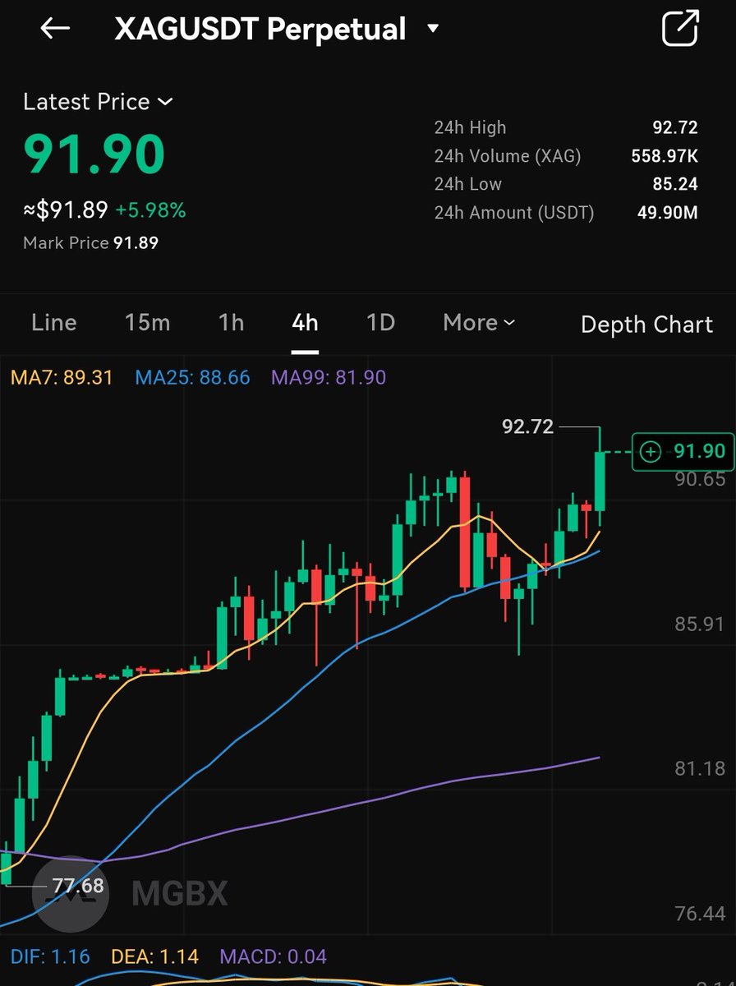This screenshot has height=986, width=736.
Task: Select the 4h timeframe tab
Action: 305,323
